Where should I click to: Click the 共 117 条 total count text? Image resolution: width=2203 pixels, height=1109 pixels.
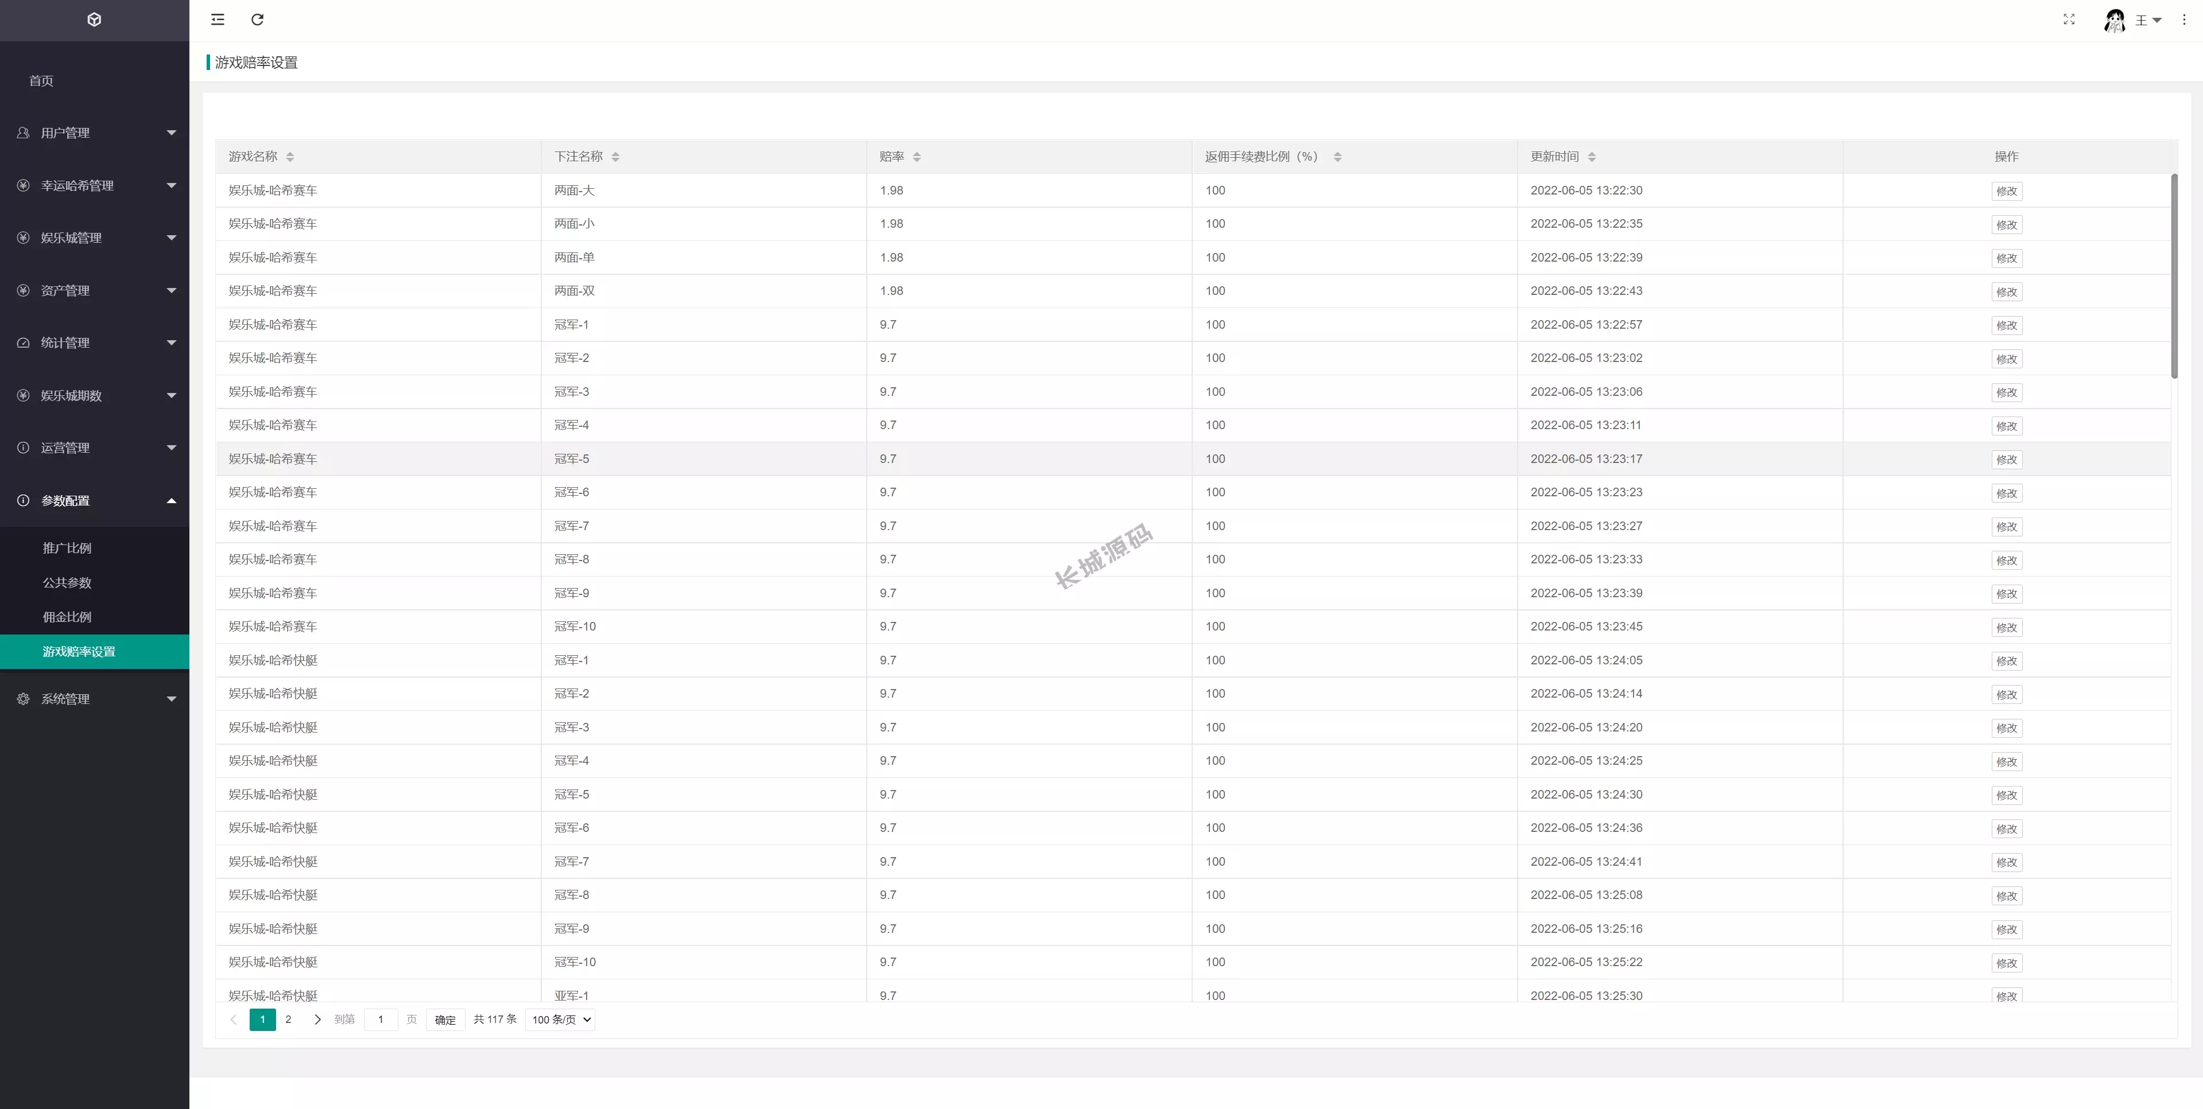click(x=495, y=1019)
